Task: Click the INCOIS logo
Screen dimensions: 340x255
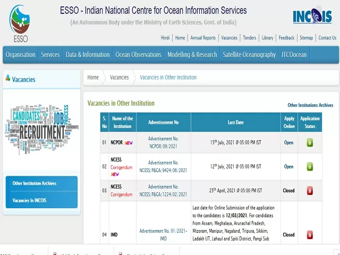Action: [312, 15]
